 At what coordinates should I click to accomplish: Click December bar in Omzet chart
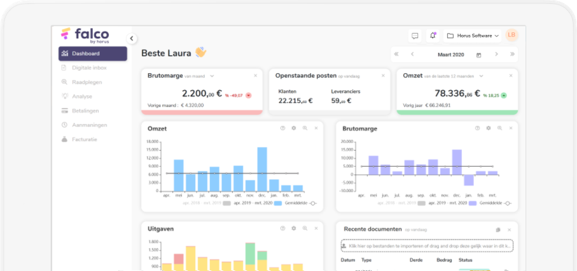tap(262, 169)
